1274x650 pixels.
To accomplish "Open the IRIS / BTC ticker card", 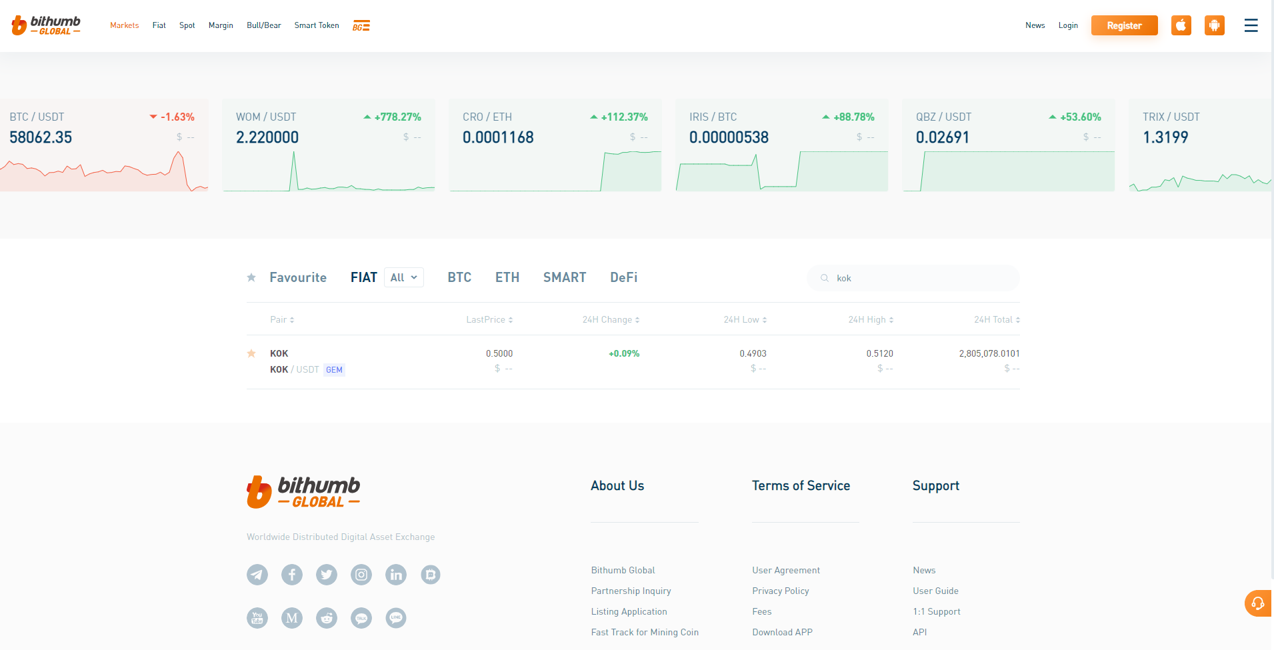I will pos(782,145).
